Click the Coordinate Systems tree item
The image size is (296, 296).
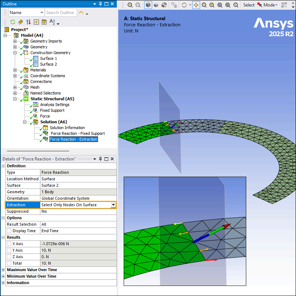48,76
